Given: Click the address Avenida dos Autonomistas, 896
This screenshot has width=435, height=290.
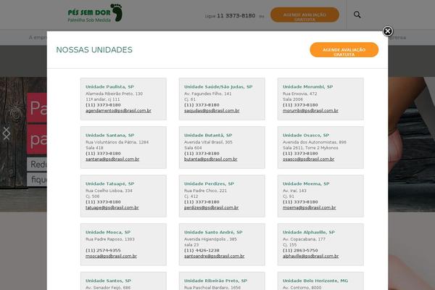Looking at the screenshot, I should (315, 142).
